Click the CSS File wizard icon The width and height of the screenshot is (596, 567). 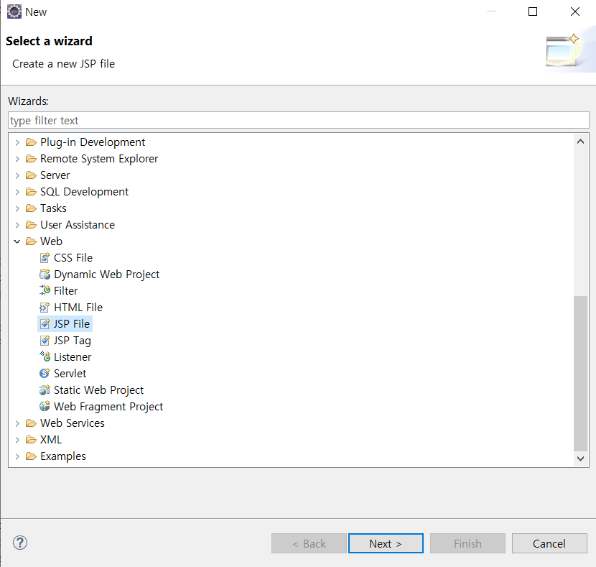coord(45,258)
